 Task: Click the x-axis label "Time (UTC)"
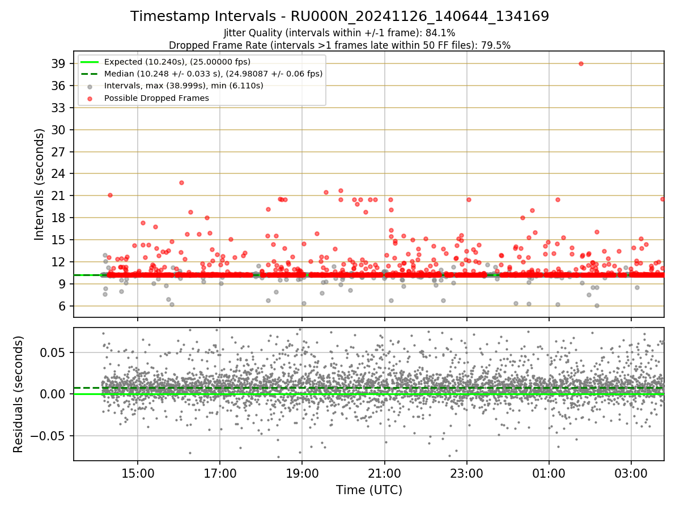pos(369,490)
